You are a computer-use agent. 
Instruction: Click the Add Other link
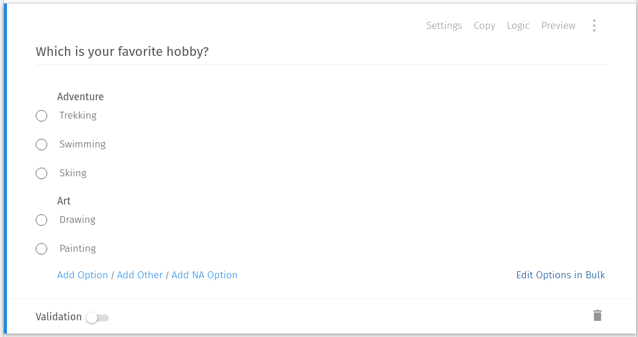(140, 275)
